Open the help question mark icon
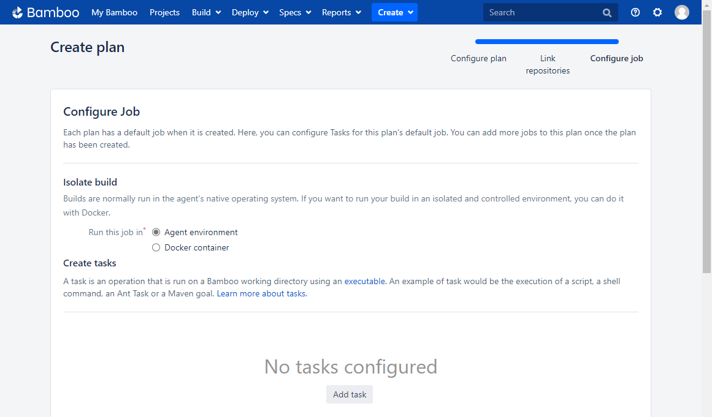The width and height of the screenshot is (712, 417). coord(635,12)
